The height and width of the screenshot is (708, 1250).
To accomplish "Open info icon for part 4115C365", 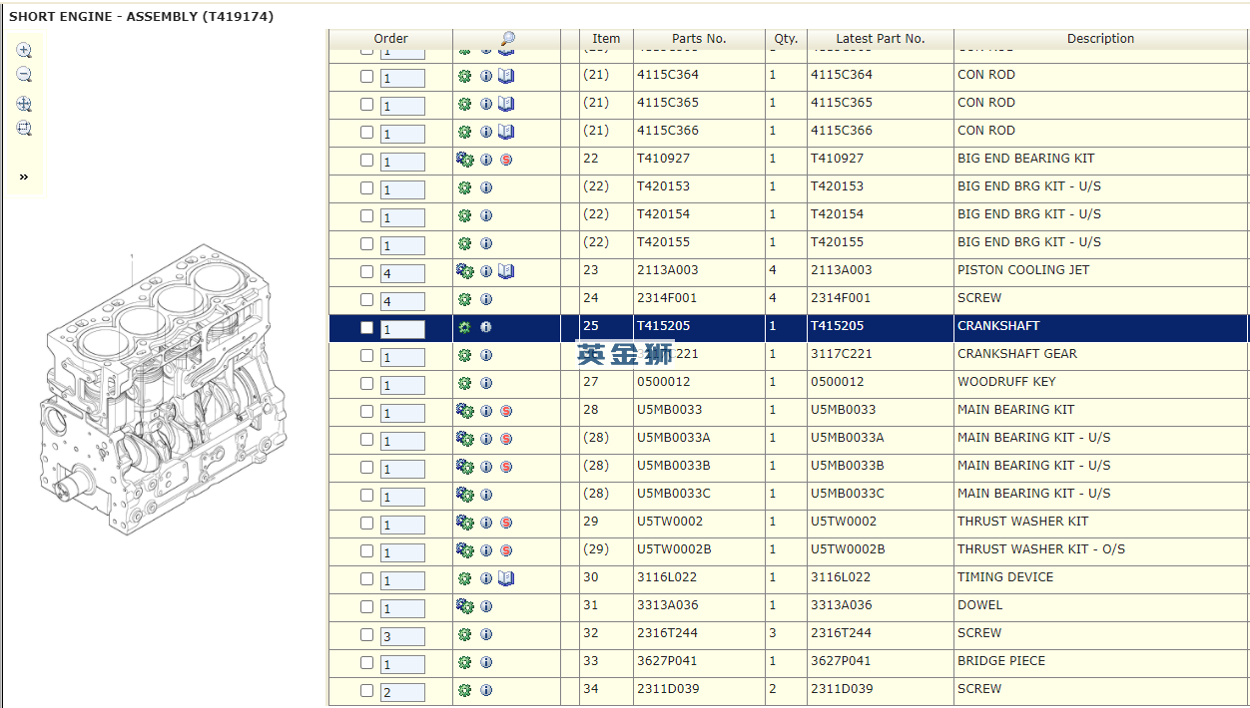I will tap(486, 104).
